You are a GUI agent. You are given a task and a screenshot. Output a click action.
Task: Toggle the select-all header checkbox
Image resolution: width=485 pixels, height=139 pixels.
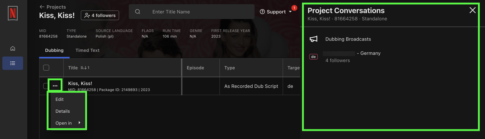pos(46,68)
